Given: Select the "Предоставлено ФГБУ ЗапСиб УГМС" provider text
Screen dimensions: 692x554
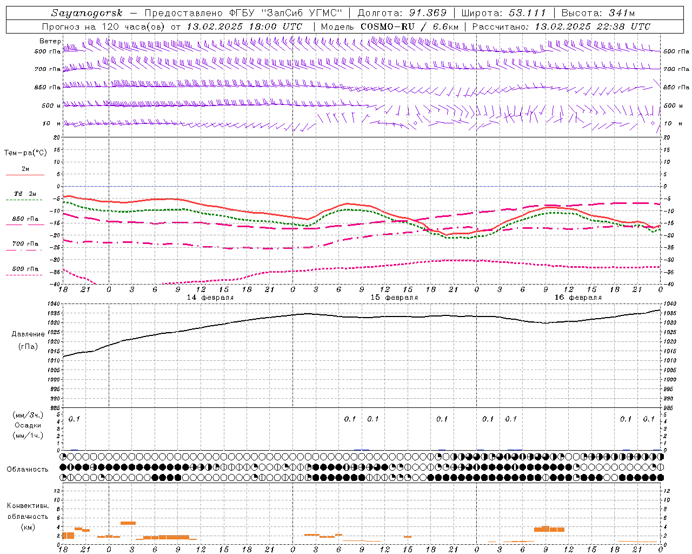Looking at the screenshot, I should 244,13.
